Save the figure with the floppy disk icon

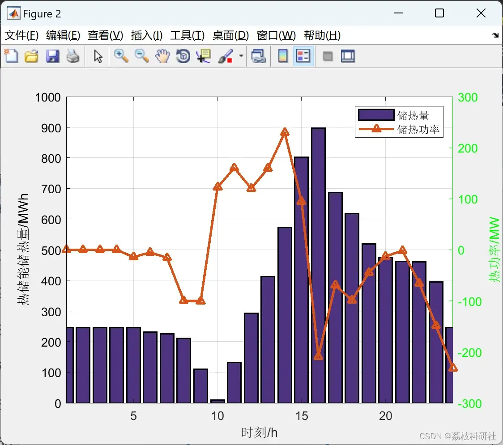click(x=52, y=56)
